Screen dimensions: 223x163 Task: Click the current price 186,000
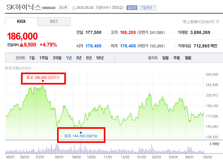(22, 36)
